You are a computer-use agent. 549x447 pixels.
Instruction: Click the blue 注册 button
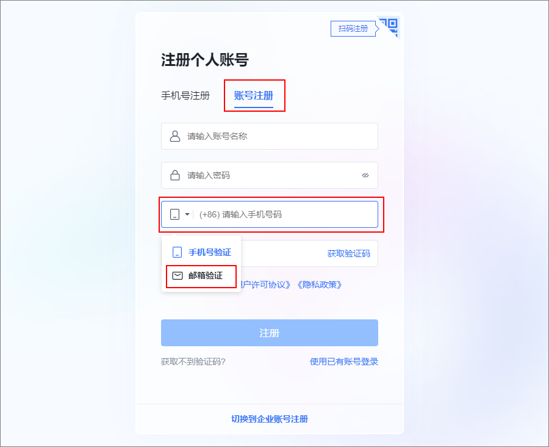269,333
